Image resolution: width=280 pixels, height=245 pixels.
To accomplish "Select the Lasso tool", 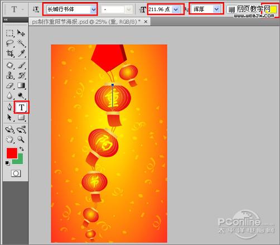I will click(x=9, y=43).
